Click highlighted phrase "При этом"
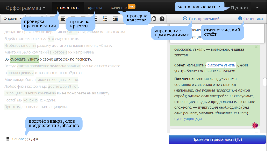 pos(12,107)
